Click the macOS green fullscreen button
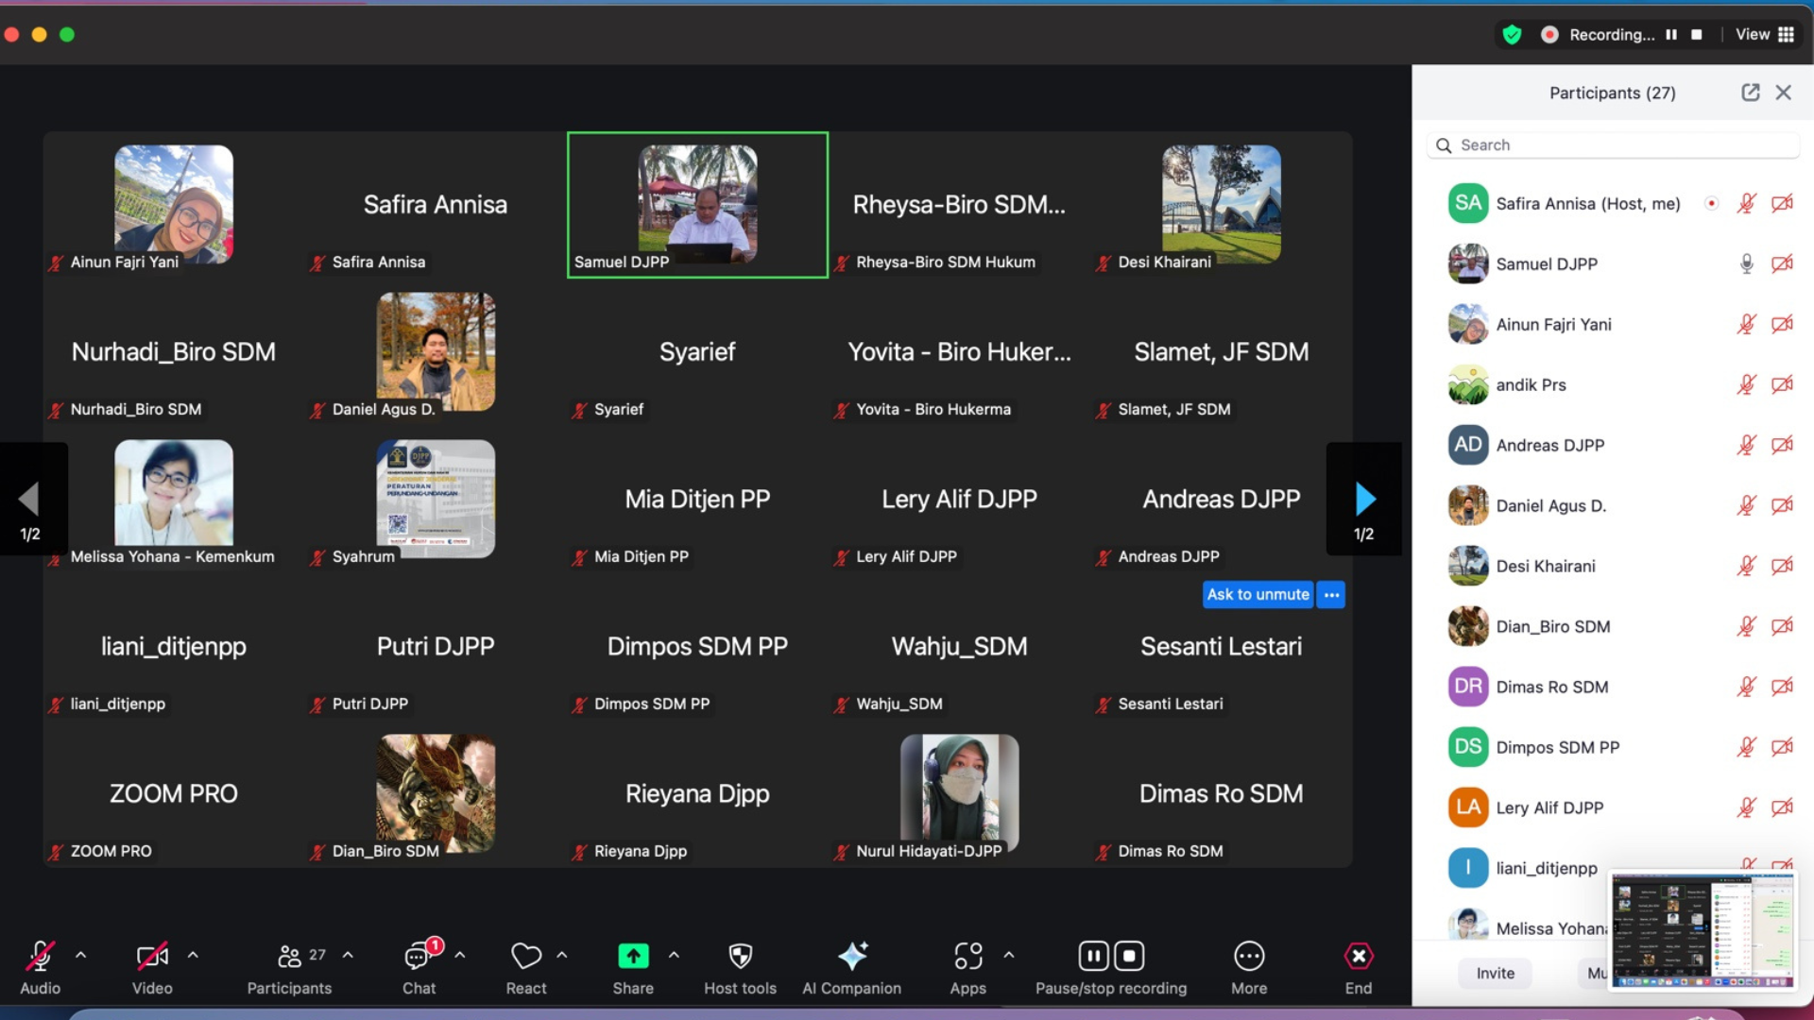This screenshot has height=1020, width=1814. [x=67, y=35]
